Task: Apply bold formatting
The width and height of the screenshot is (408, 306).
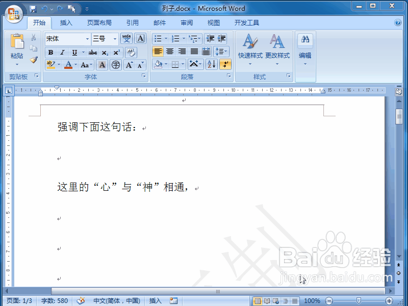Action: [x=51, y=52]
